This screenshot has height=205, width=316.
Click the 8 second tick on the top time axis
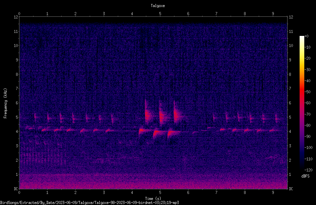(245, 14)
